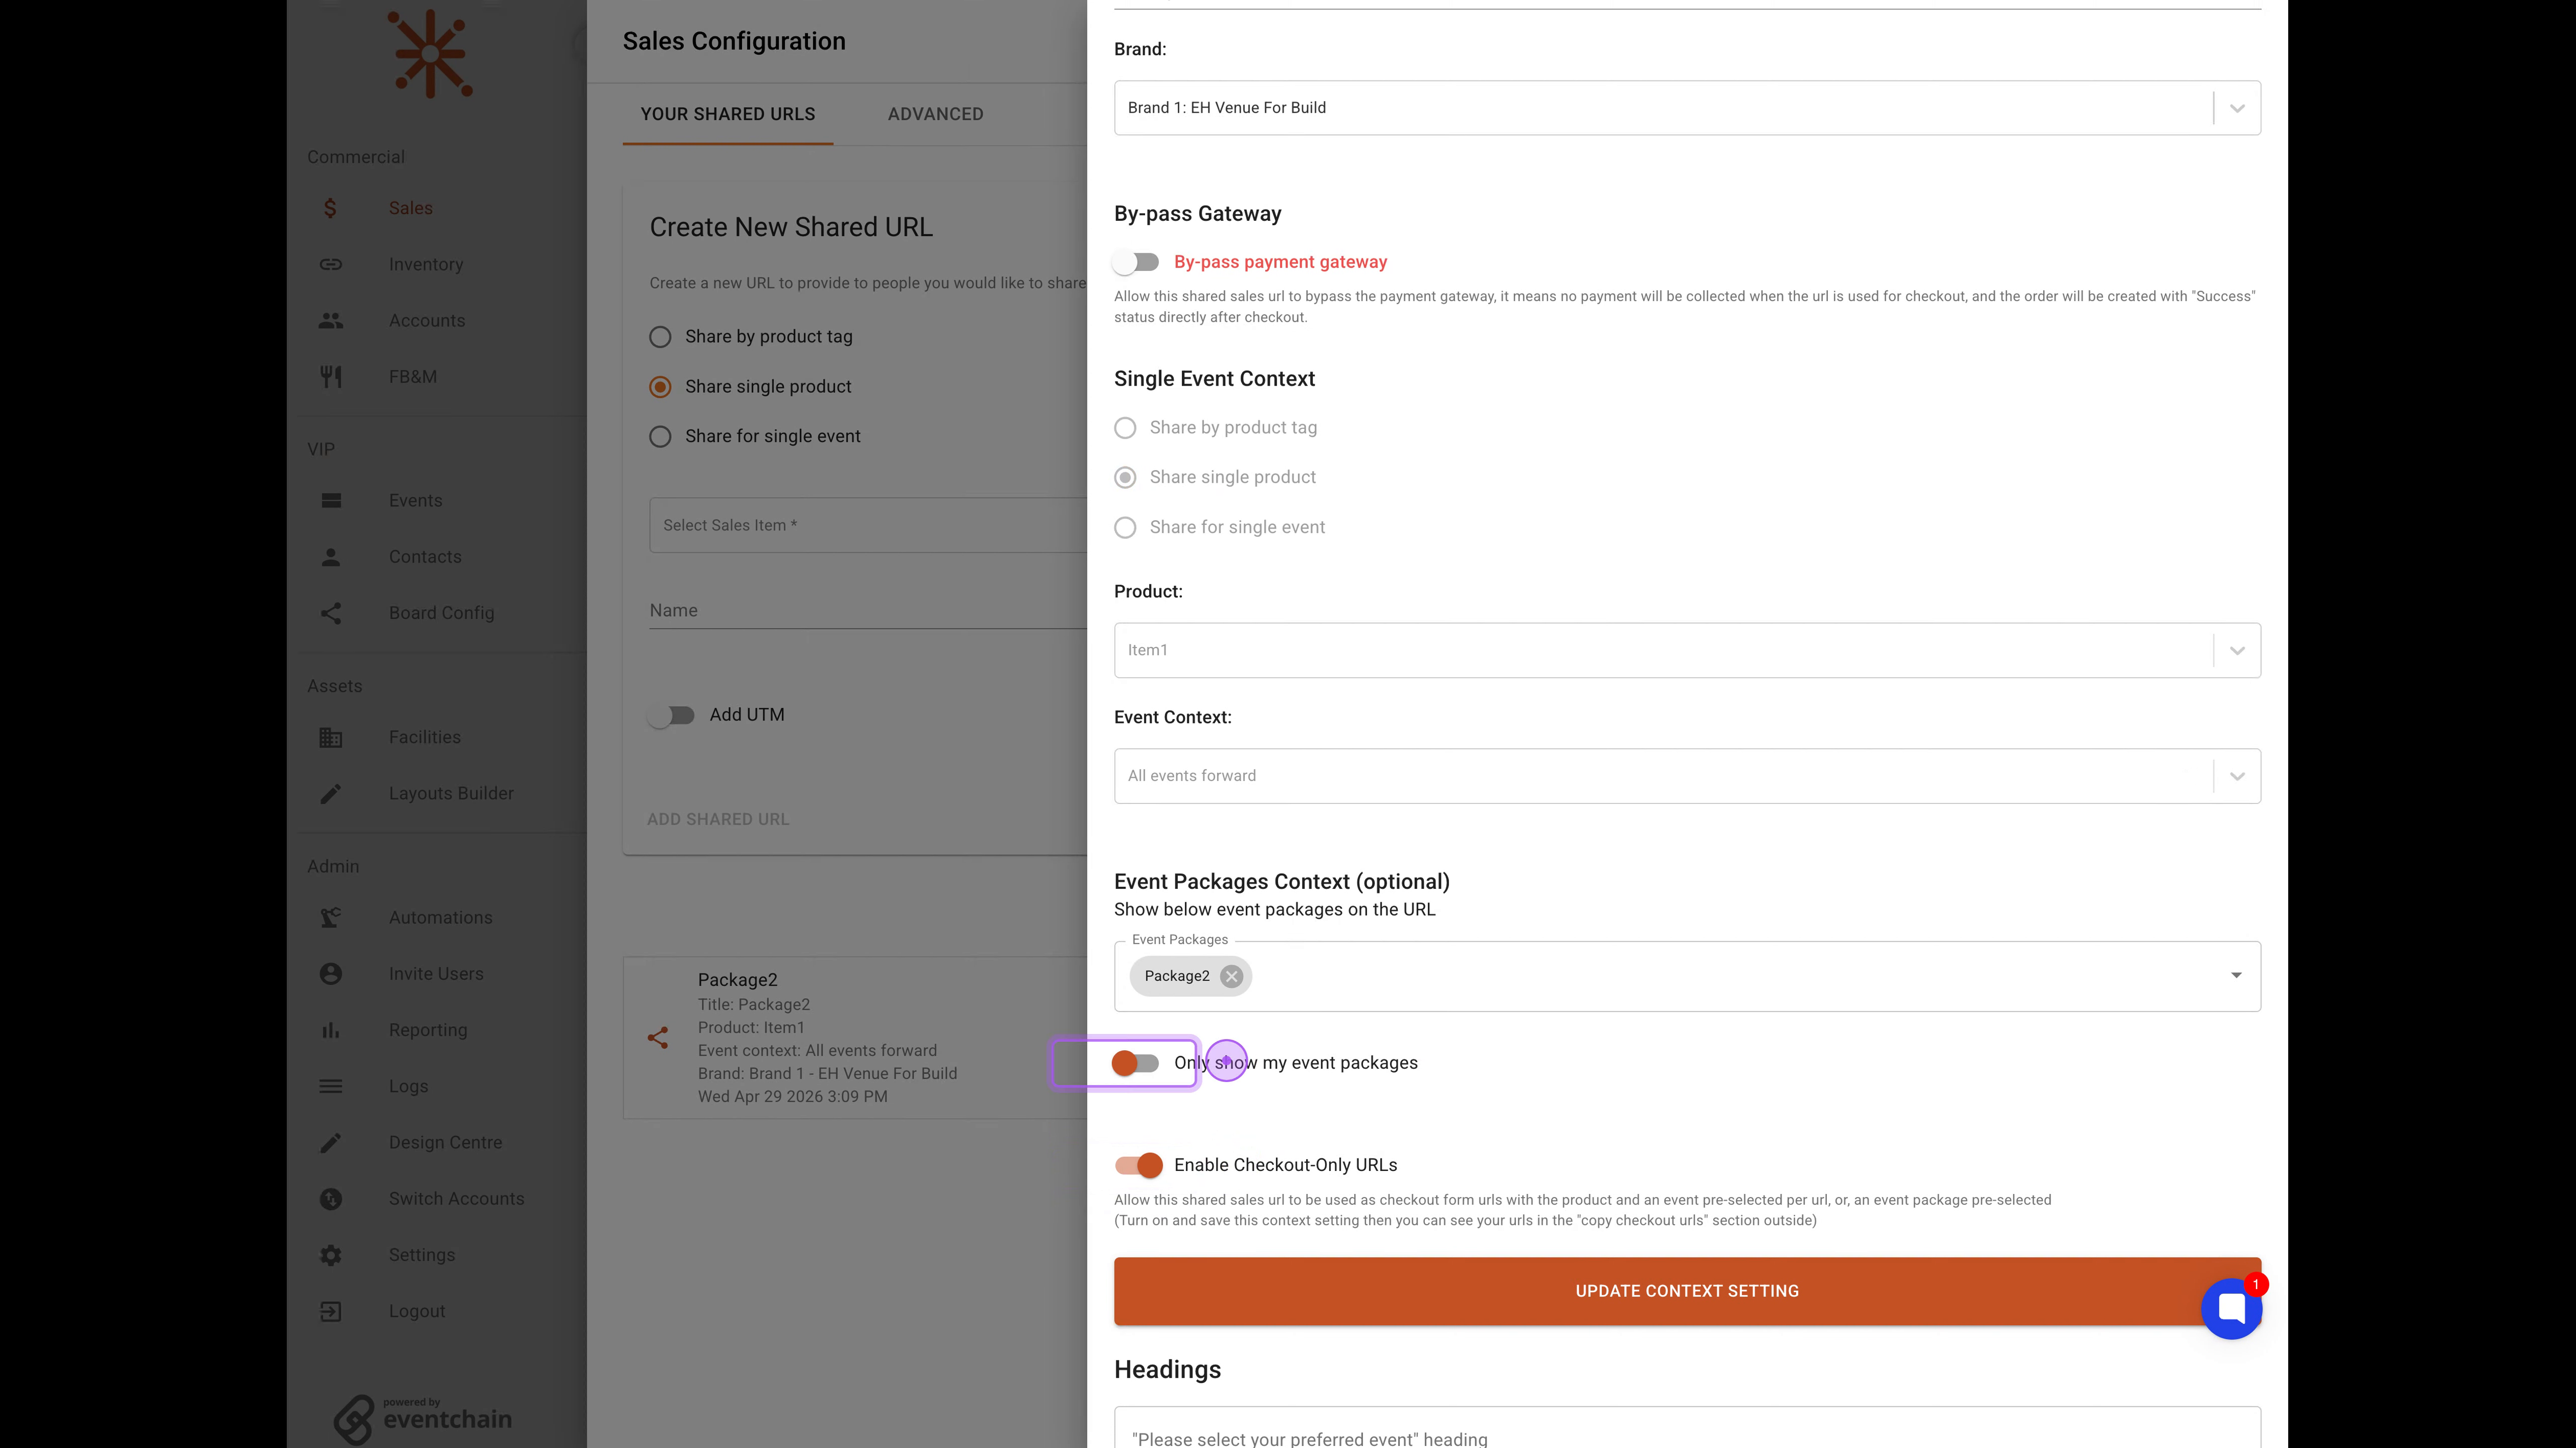Click 'Brand: Brand 1 - EH Venue For Build' text
This screenshot has width=2576, height=1448.
point(827,1074)
